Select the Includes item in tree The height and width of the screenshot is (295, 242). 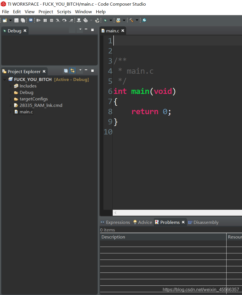click(x=28, y=86)
